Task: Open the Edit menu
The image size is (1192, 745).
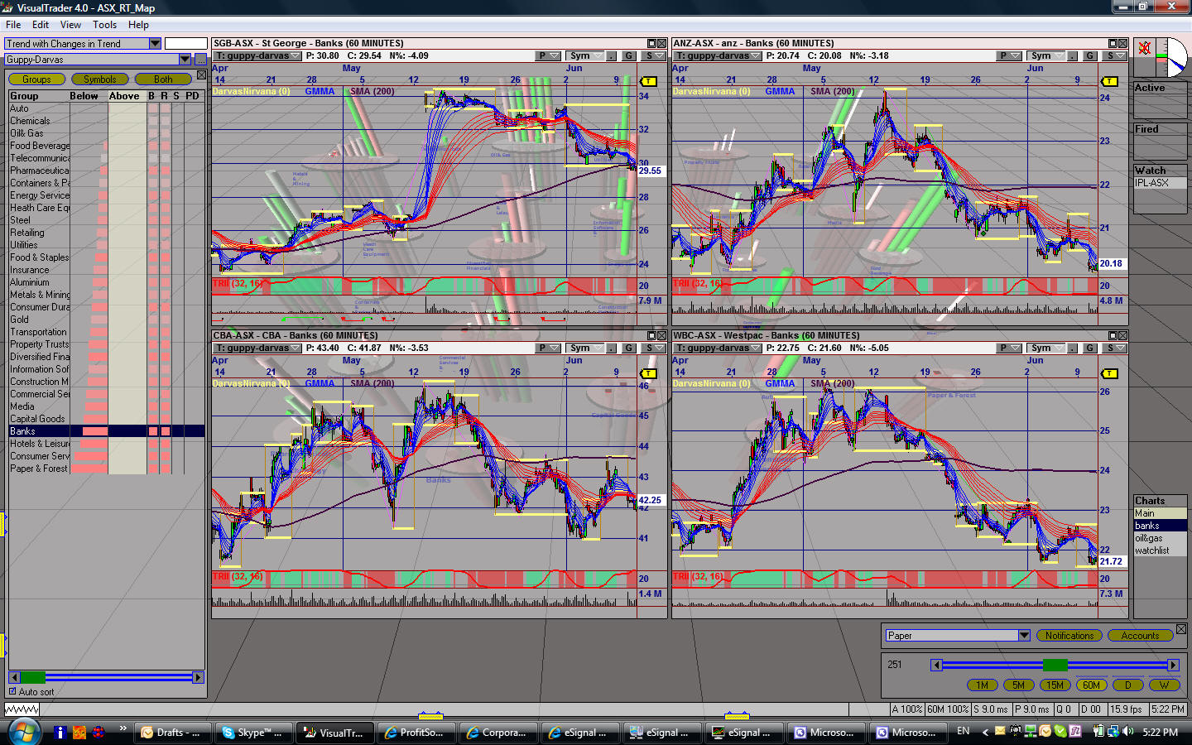Action: pyautogui.click(x=41, y=25)
